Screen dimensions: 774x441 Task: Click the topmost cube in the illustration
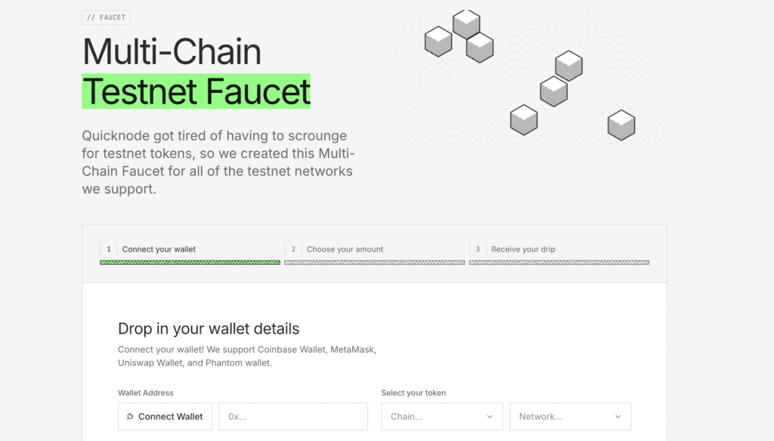pyautogui.click(x=466, y=23)
